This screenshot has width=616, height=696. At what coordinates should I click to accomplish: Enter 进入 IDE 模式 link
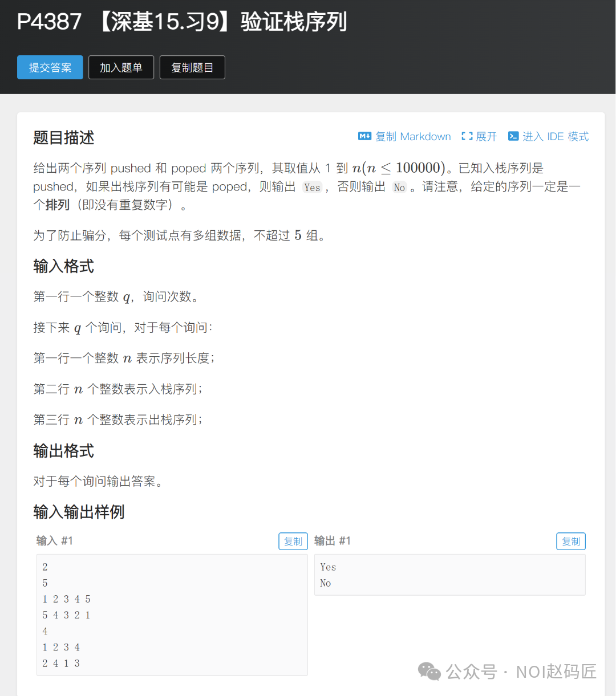[x=556, y=136]
